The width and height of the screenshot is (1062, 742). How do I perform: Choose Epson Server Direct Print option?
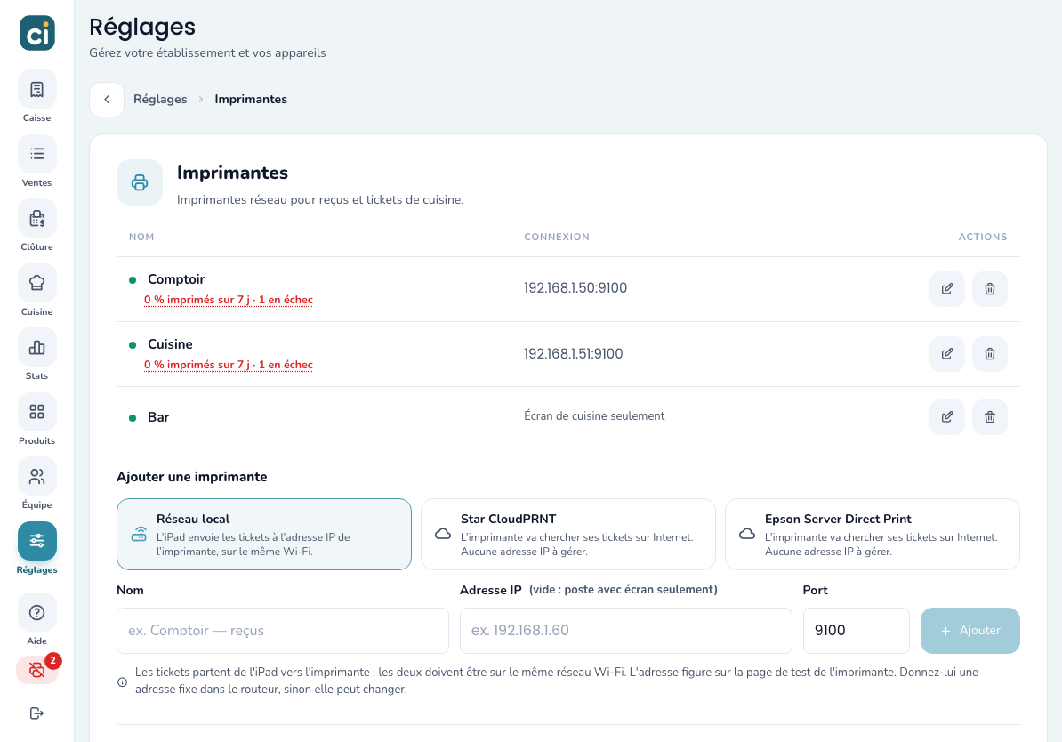873,535
